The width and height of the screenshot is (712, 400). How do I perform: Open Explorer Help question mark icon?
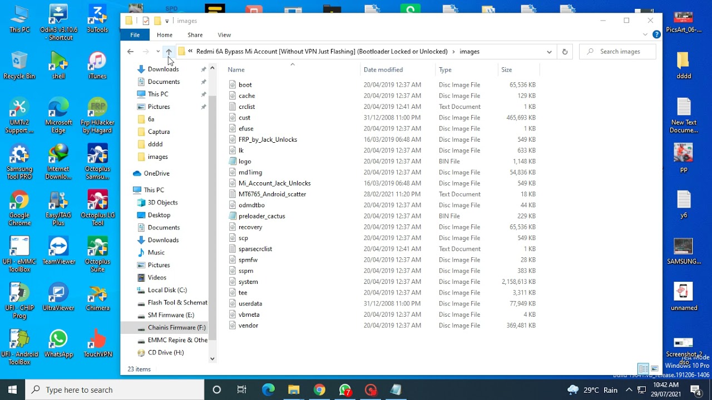click(656, 34)
